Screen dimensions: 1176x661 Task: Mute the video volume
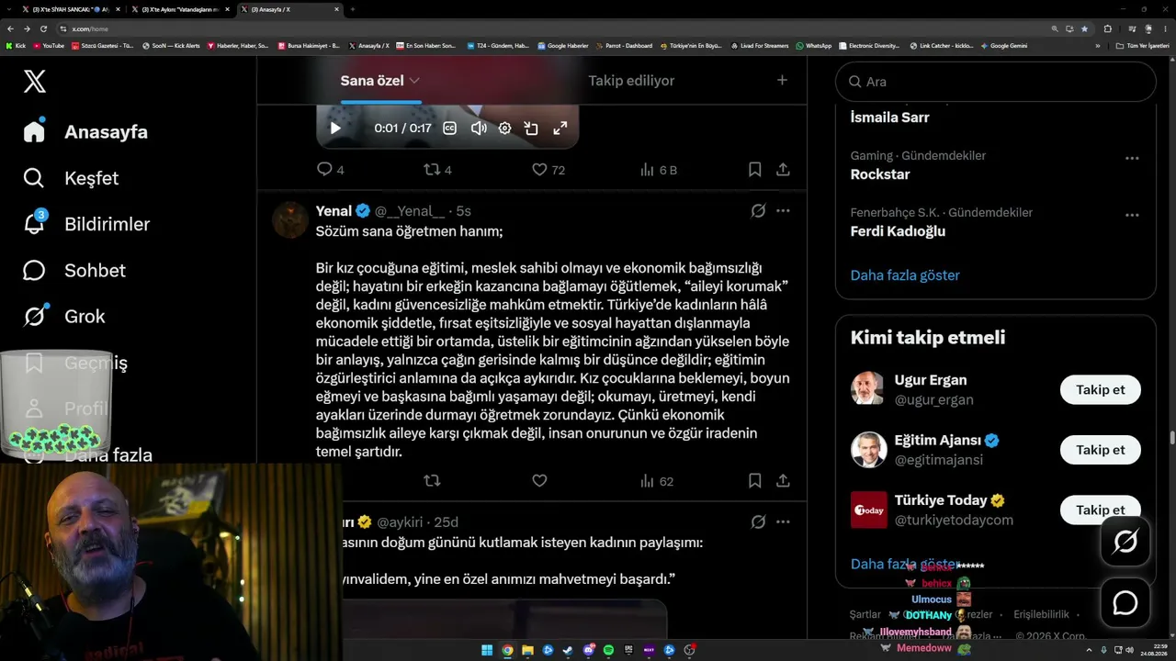point(479,129)
